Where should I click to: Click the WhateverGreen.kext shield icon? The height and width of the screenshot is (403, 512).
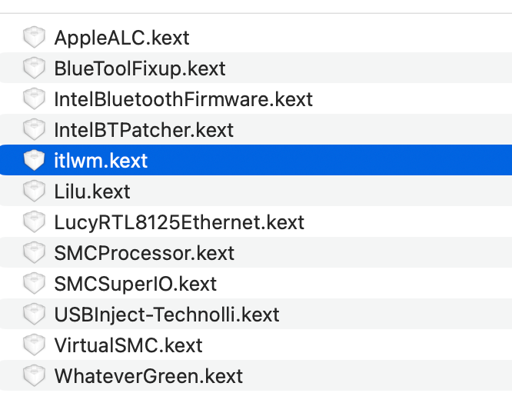34,375
